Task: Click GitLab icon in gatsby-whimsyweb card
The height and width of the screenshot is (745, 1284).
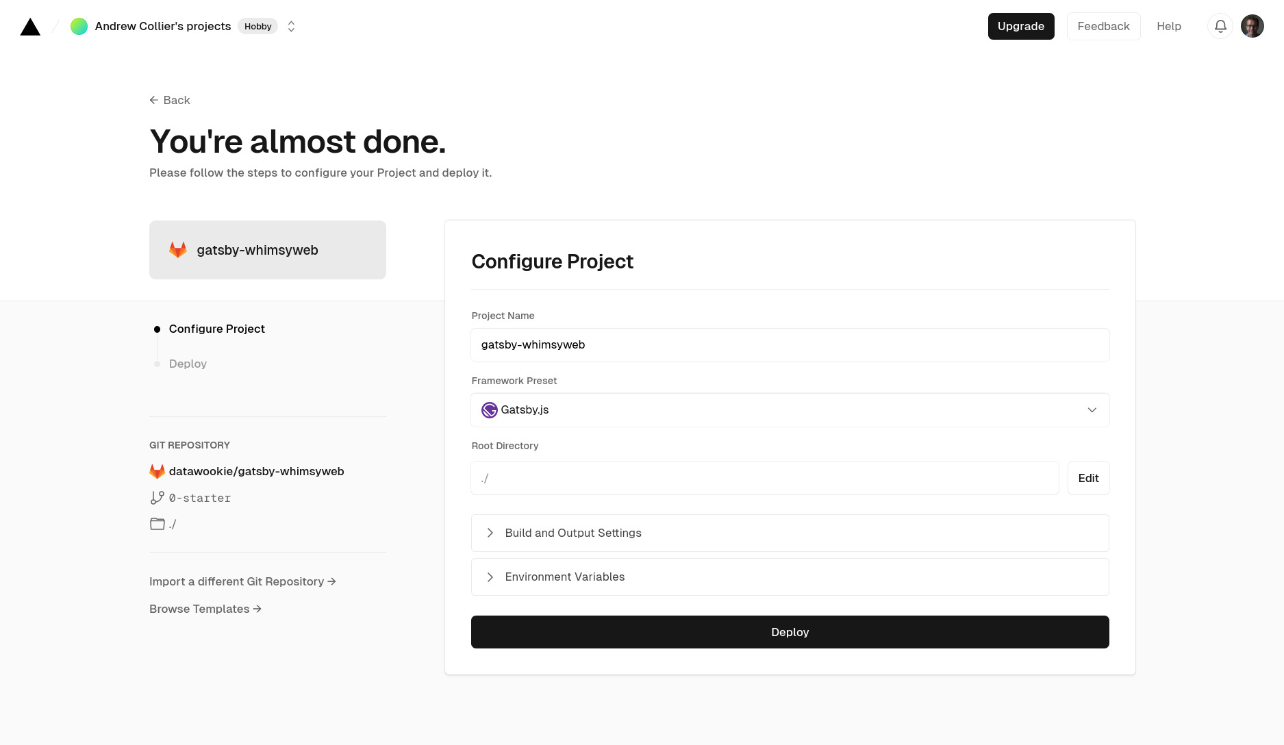Action: pyautogui.click(x=178, y=250)
